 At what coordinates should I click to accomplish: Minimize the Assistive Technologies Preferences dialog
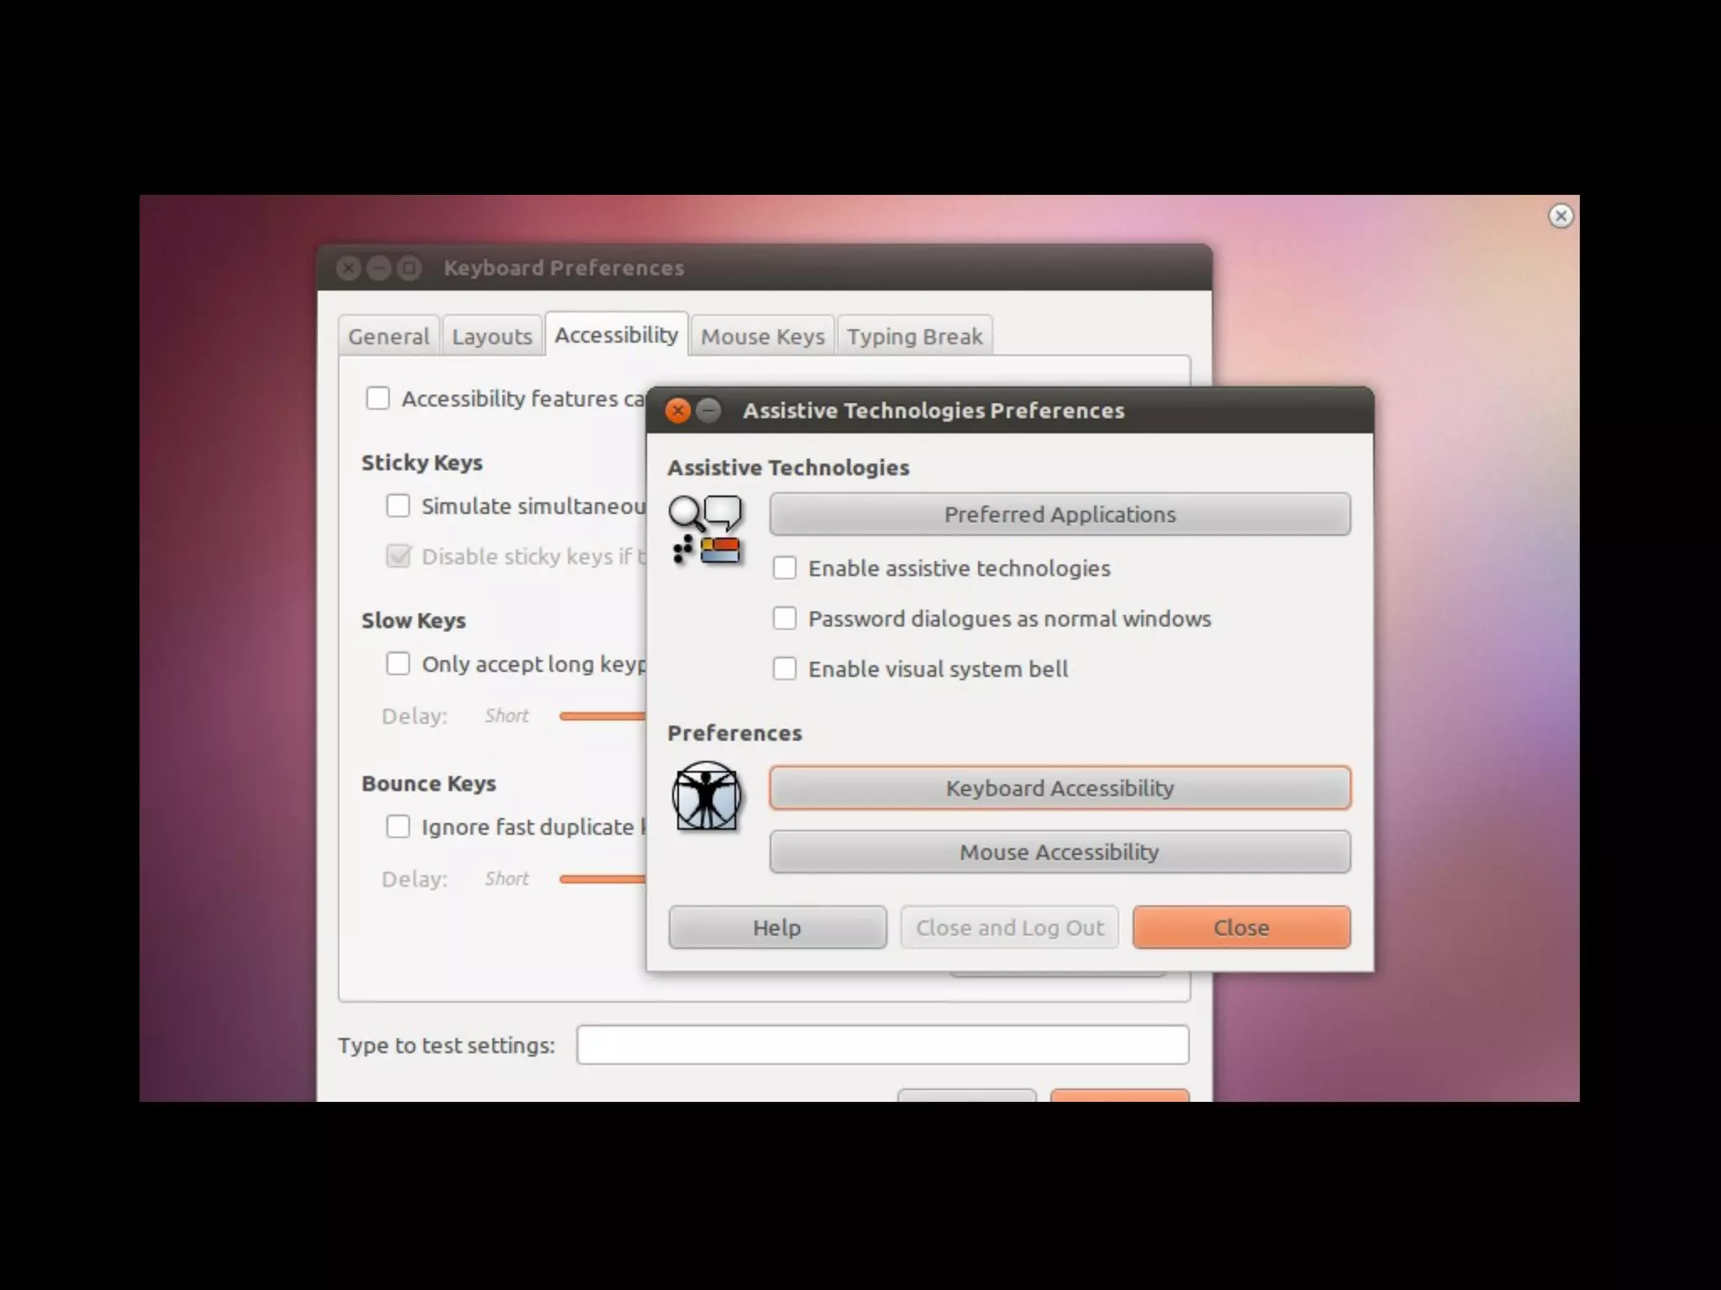[x=709, y=411]
